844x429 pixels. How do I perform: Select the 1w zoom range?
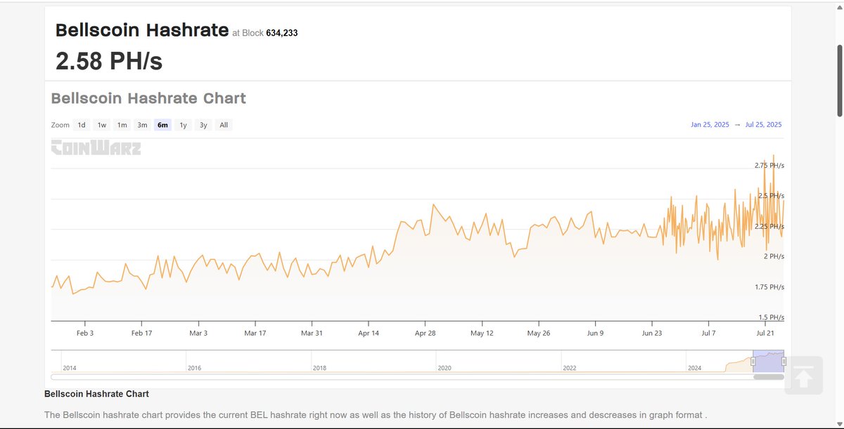tap(102, 125)
